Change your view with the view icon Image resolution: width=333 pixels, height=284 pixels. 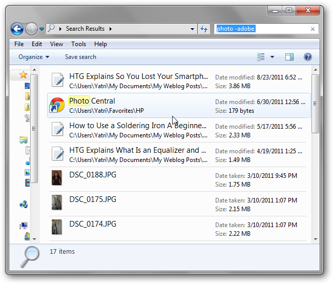[x=261, y=57]
